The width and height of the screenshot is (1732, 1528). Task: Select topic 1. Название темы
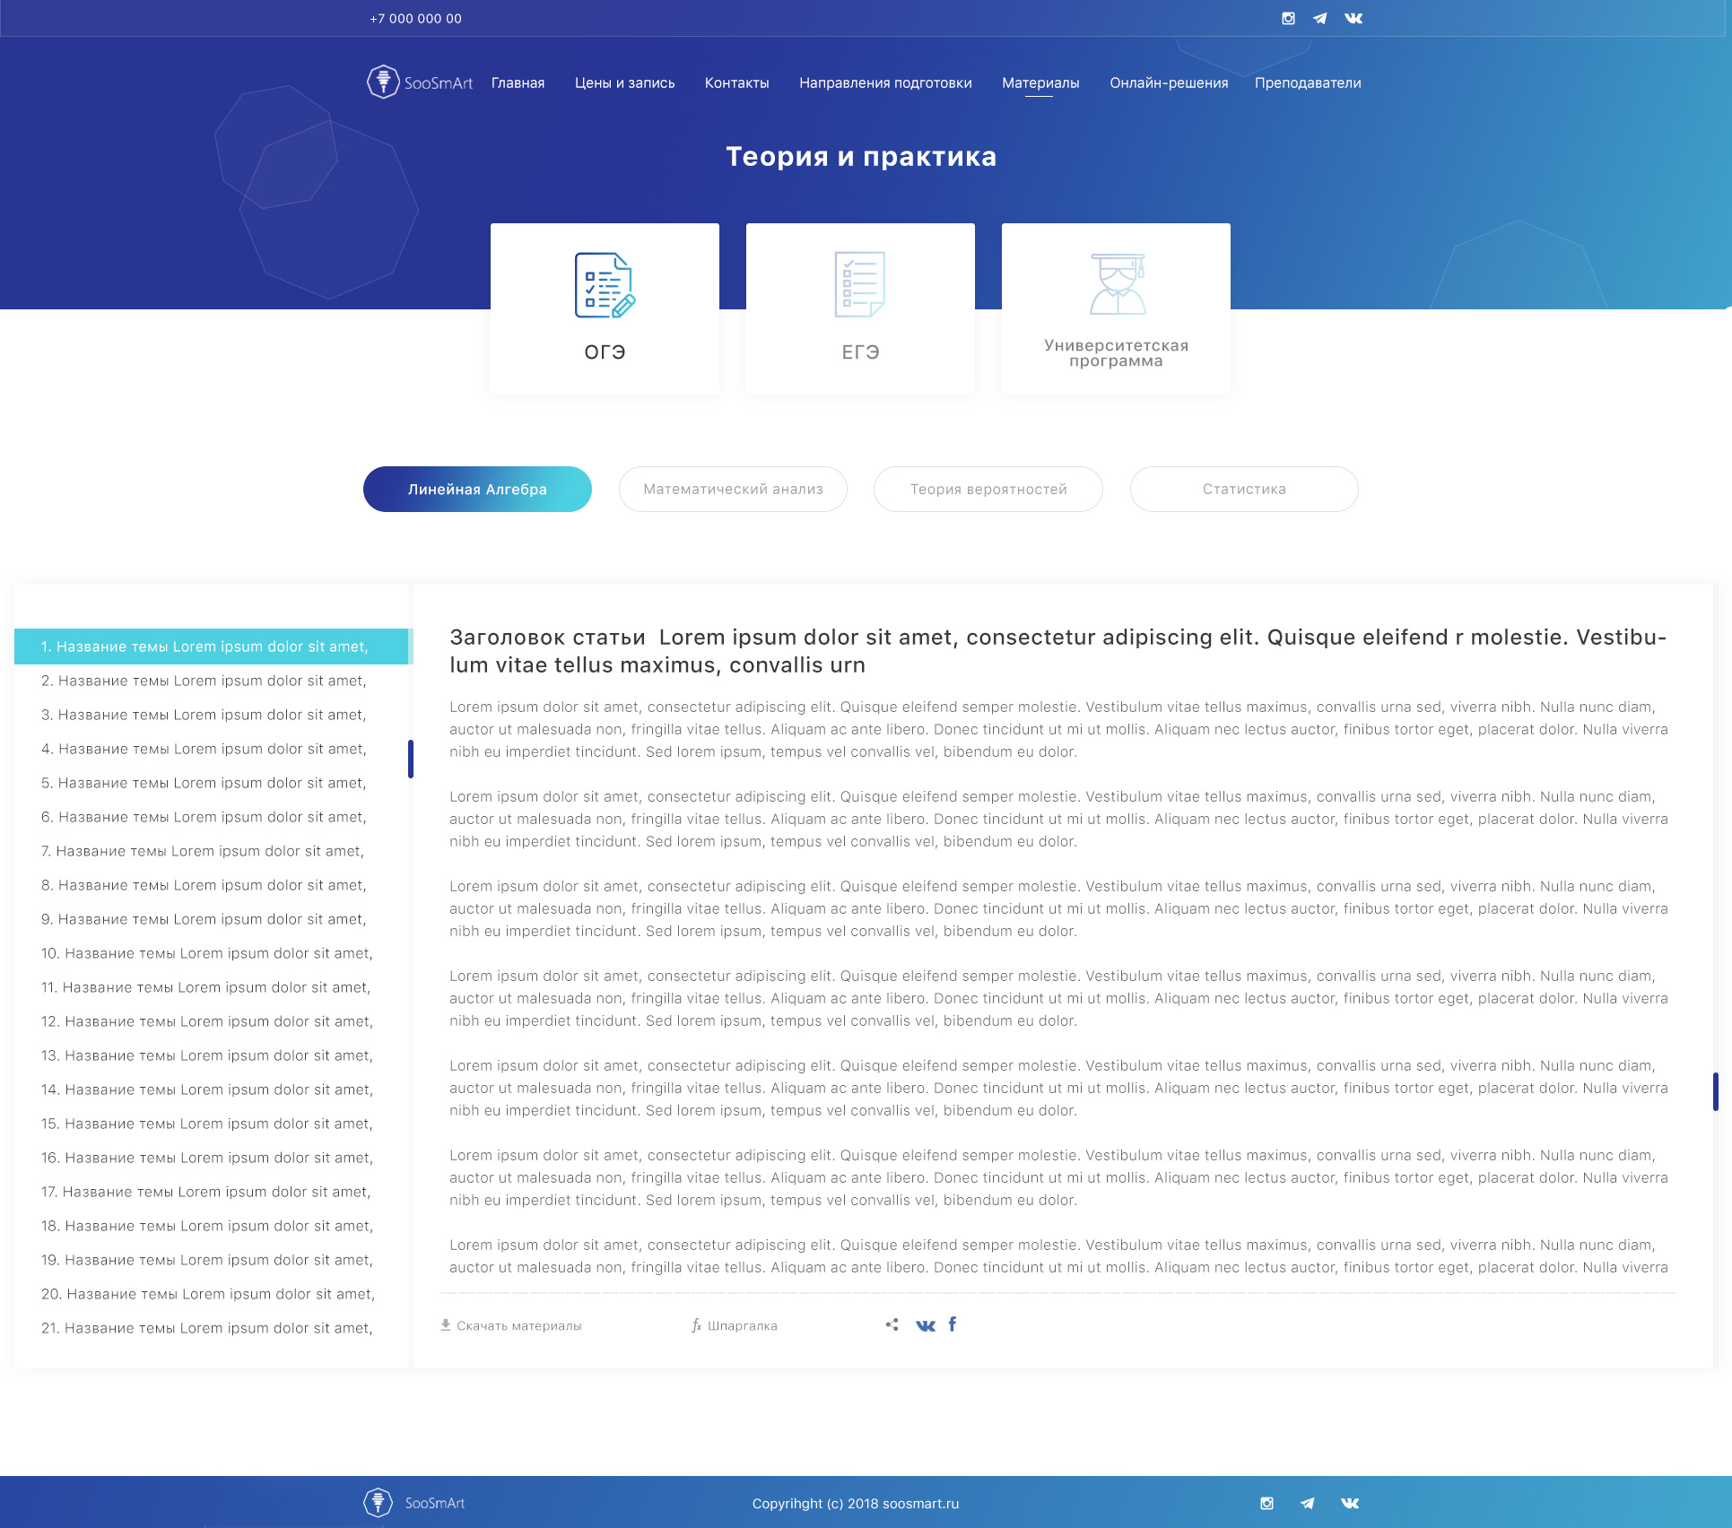click(212, 647)
